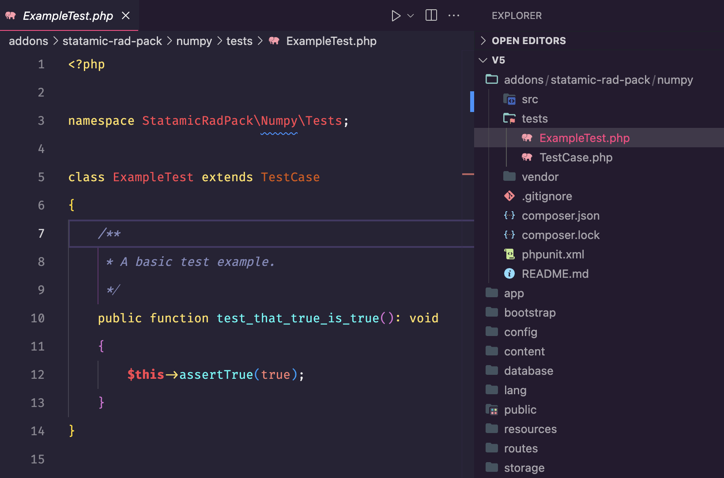Open the .gitignore file
The image size is (724, 478).
tap(599, 196)
